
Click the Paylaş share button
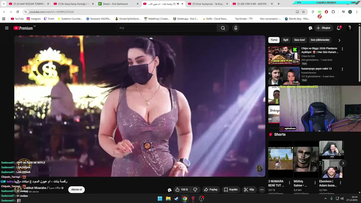point(211,189)
